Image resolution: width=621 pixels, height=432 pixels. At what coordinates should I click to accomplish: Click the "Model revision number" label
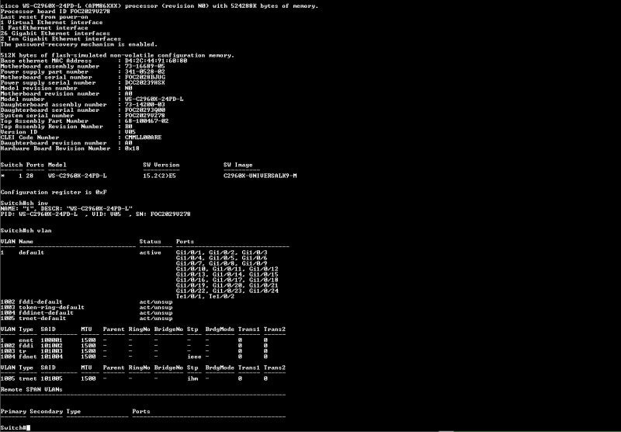click(39, 89)
